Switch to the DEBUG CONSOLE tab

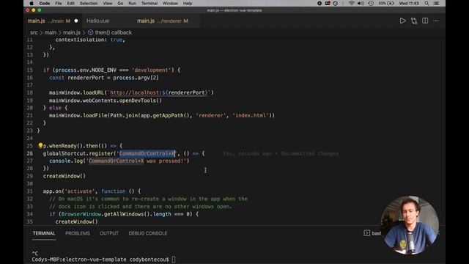tap(148, 233)
